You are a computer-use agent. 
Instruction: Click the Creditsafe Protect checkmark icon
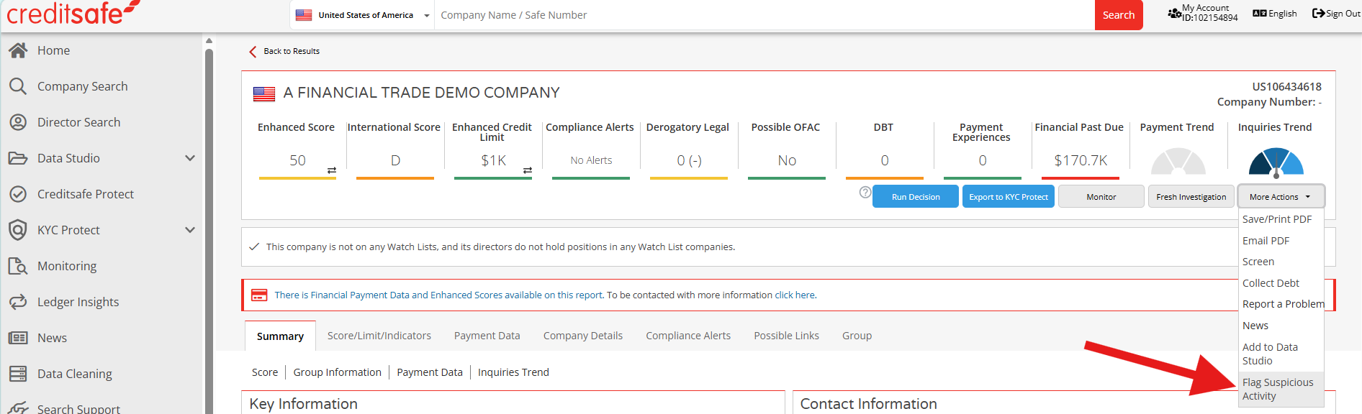pos(18,194)
